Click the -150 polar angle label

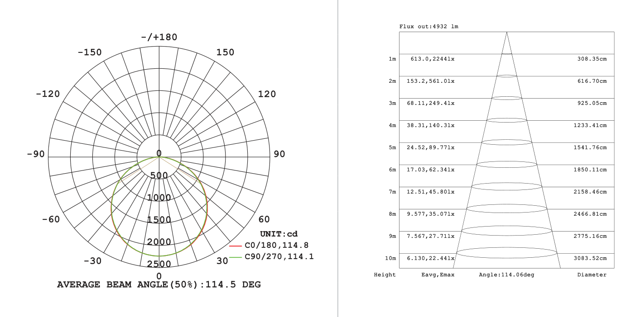[90, 52]
